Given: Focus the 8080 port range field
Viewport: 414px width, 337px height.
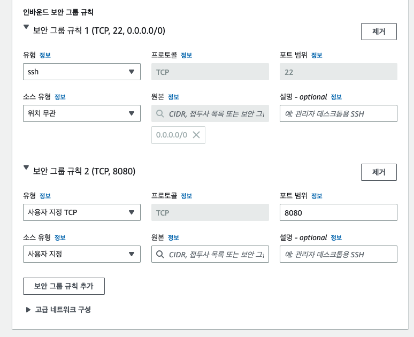Looking at the screenshot, I should pos(339,212).
